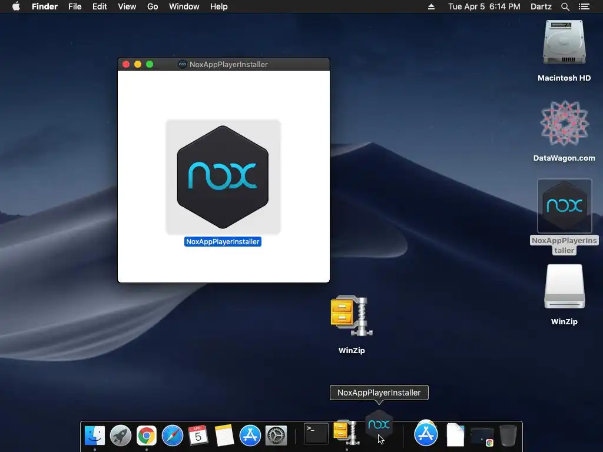
Task: Open the Finder menu in menu bar
Action: point(45,6)
